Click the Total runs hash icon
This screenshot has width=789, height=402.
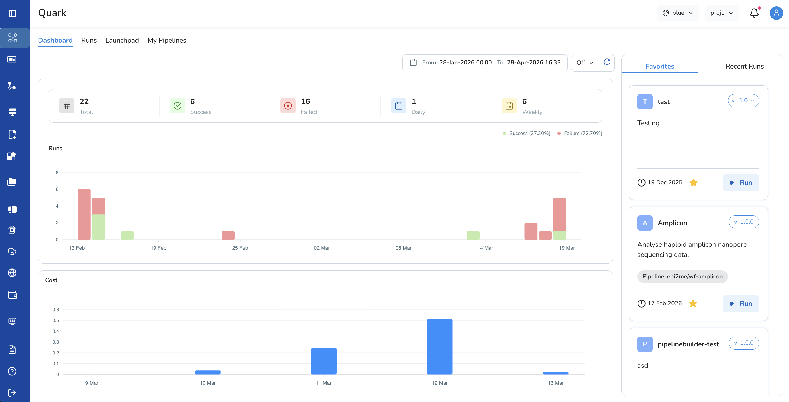(67, 106)
